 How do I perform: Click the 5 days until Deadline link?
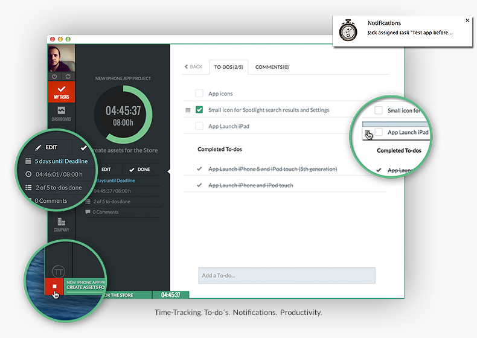pos(61,161)
